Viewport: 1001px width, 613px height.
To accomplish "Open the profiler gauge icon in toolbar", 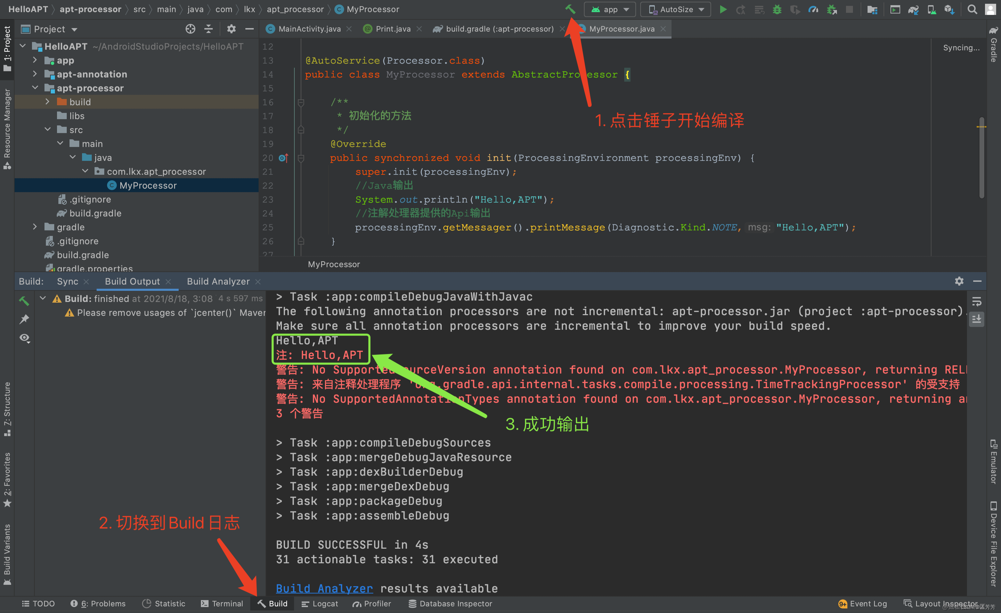I will [x=813, y=9].
